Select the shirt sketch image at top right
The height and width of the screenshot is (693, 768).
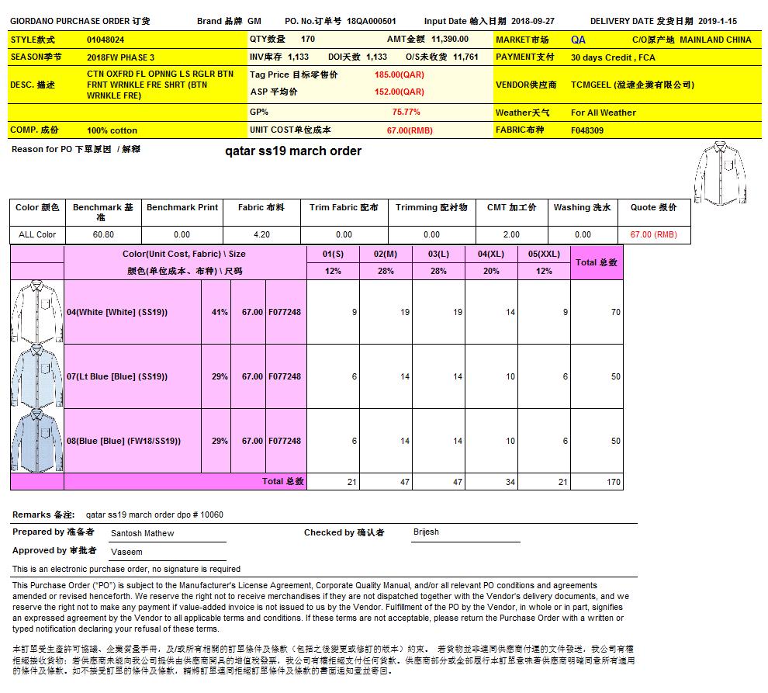(x=721, y=173)
